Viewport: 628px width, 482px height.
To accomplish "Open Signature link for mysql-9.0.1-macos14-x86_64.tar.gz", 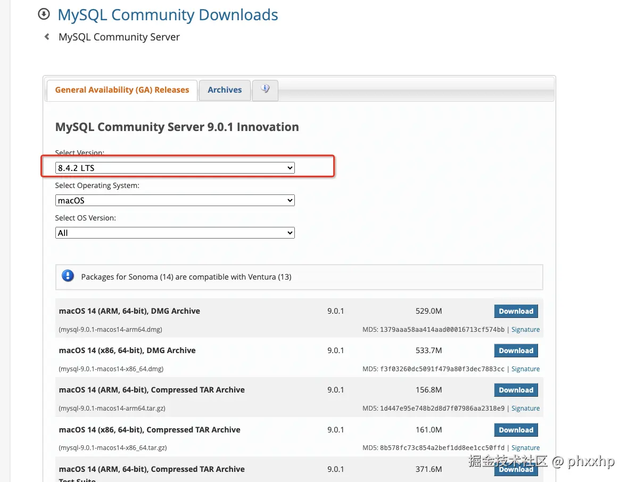I will (525, 447).
